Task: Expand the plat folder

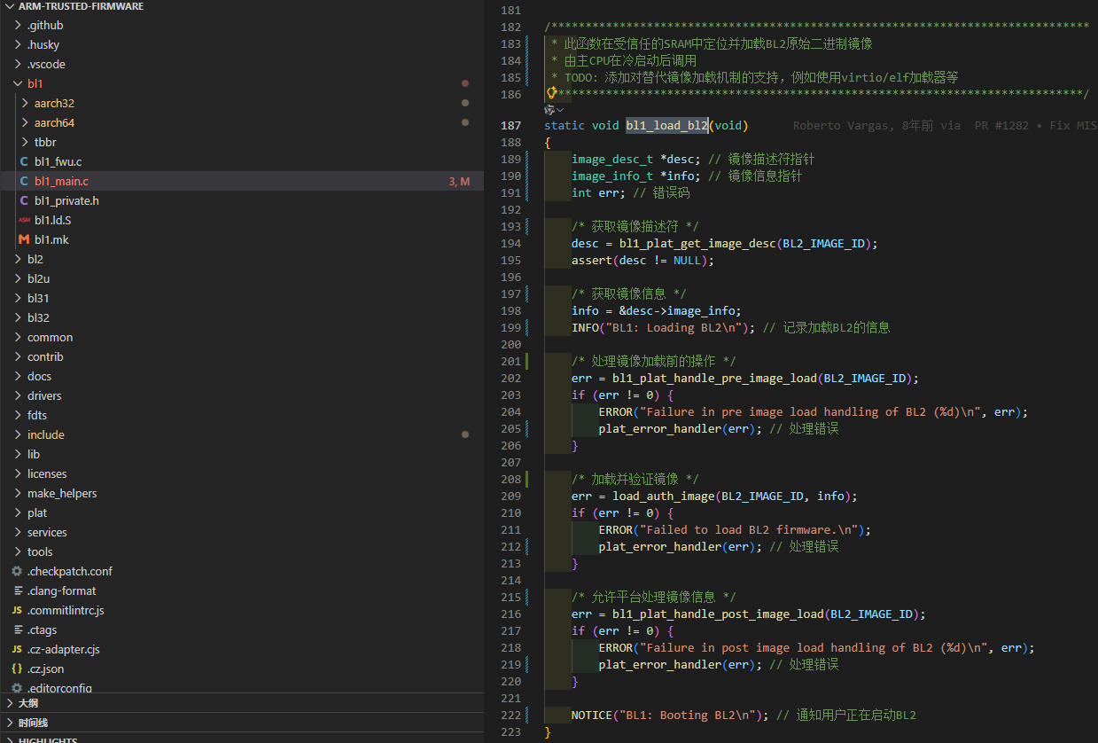Action: pos(19,512)
